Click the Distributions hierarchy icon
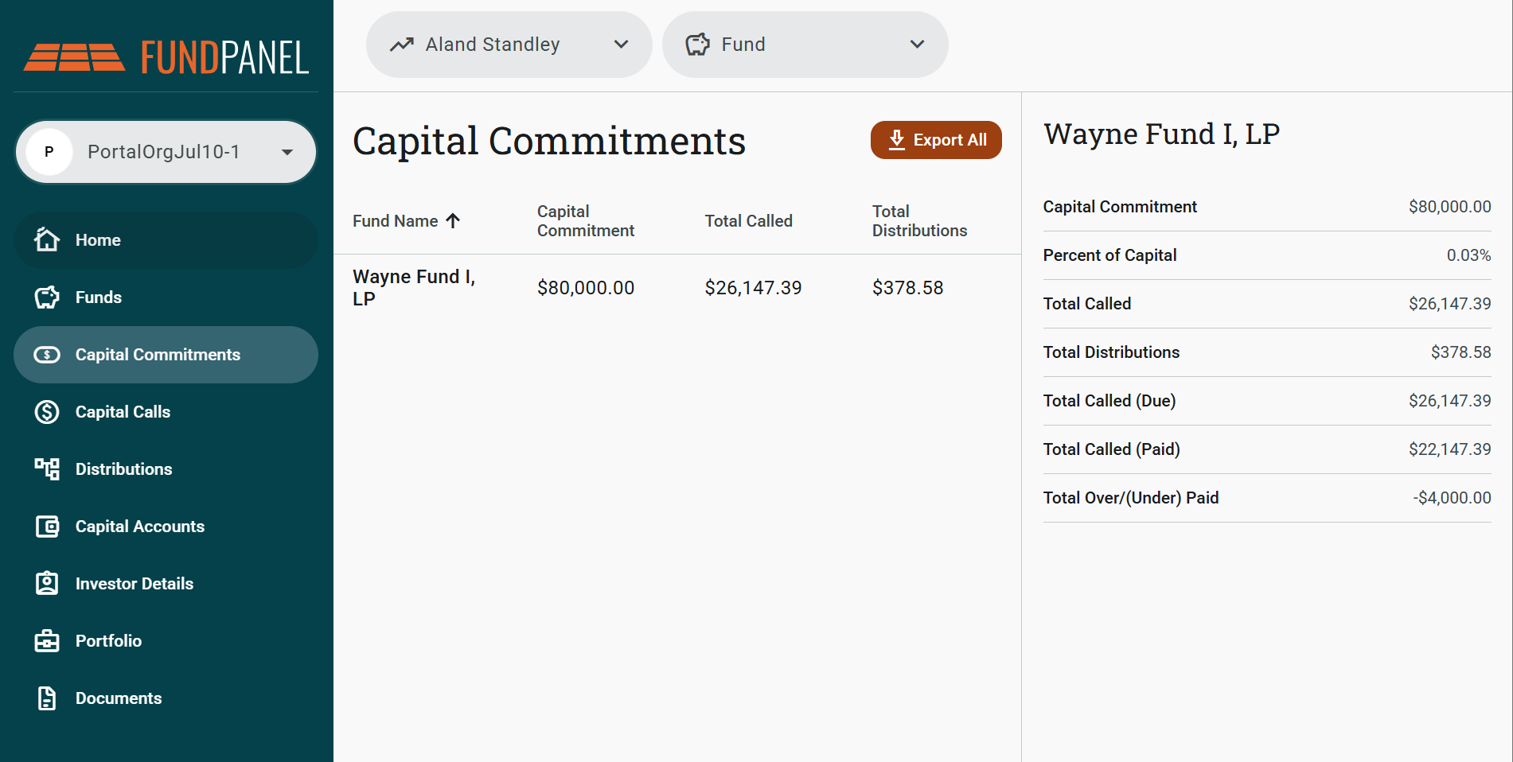The height and width of the screenshot is (762, 1513). (x=47, y=468)
